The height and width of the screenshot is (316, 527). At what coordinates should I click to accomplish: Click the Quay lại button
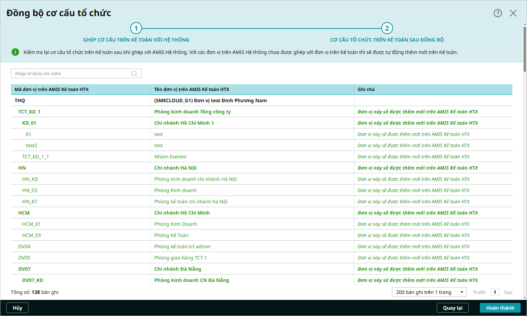pyautogui.click(x=453, y=308)
